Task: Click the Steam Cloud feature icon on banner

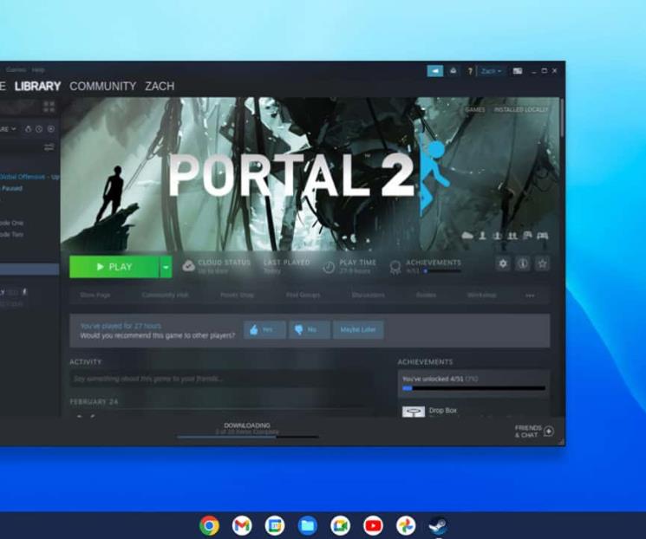Action: (x=467, y=236)
